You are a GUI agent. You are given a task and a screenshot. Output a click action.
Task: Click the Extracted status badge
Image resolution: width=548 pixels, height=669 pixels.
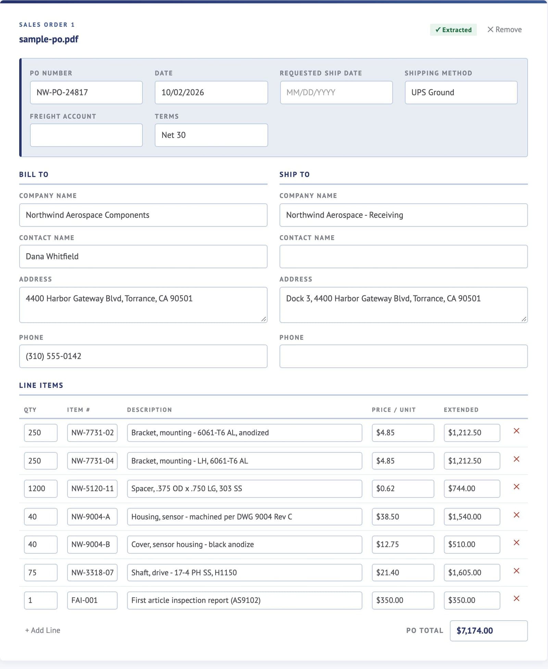pos(453,30)
